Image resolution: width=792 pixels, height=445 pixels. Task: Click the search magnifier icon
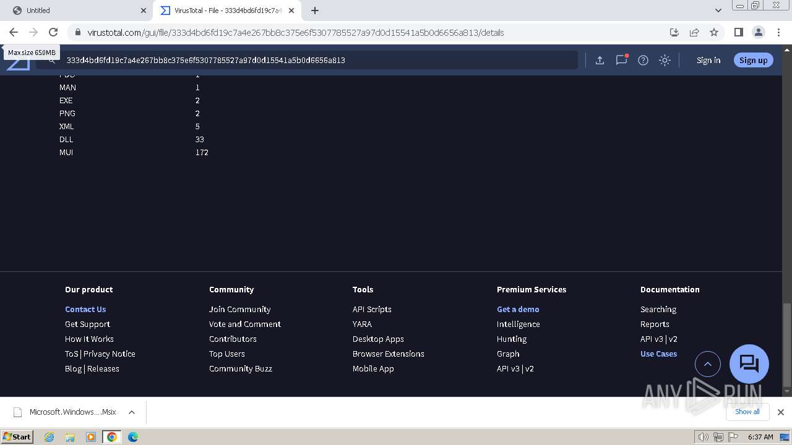52,60
